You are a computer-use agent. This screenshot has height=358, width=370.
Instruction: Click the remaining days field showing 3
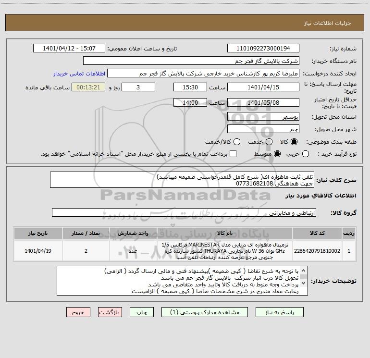point(138,87)
